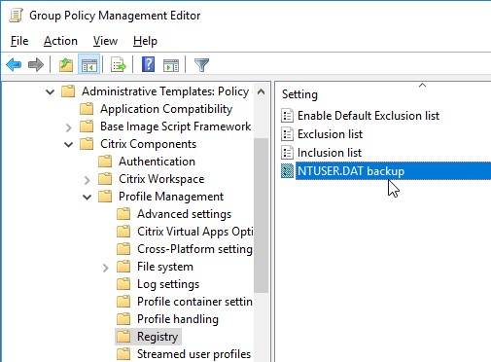Open Help via blue question mark icon

(148, 64)
